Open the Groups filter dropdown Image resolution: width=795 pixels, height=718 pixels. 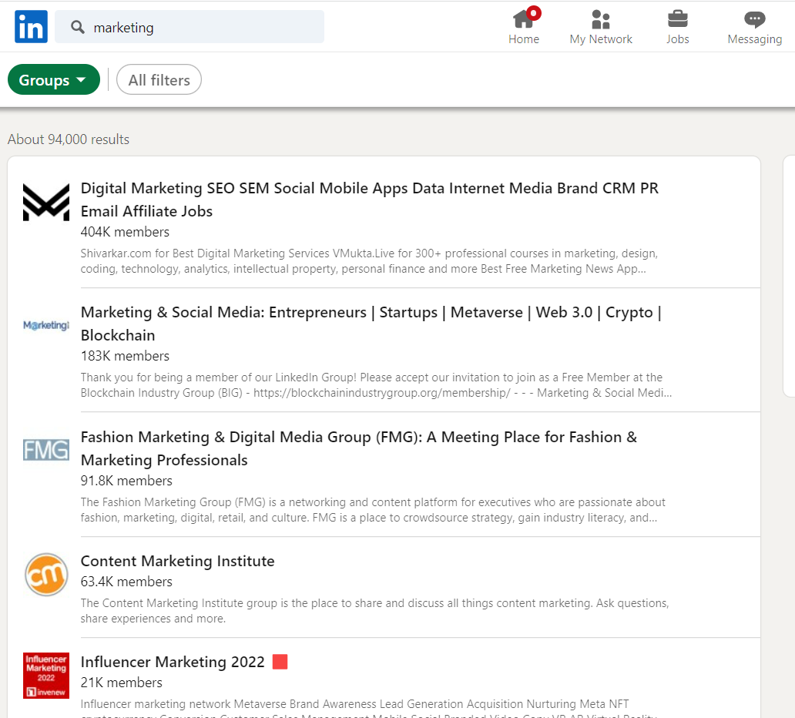(x=53, y=79)
